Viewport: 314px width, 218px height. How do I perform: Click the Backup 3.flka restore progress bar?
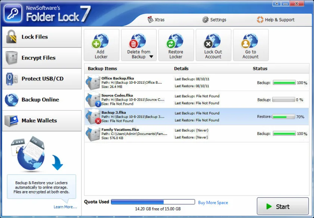point(284,117)
